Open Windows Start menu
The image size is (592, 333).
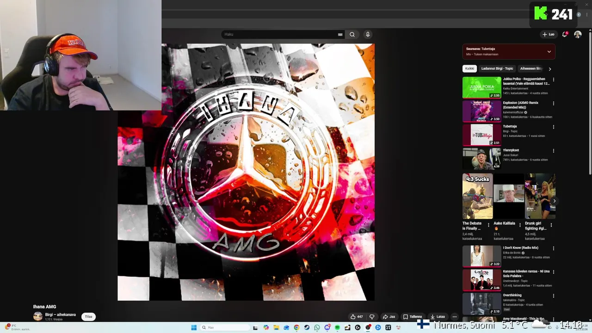click(x=194, y=327)
